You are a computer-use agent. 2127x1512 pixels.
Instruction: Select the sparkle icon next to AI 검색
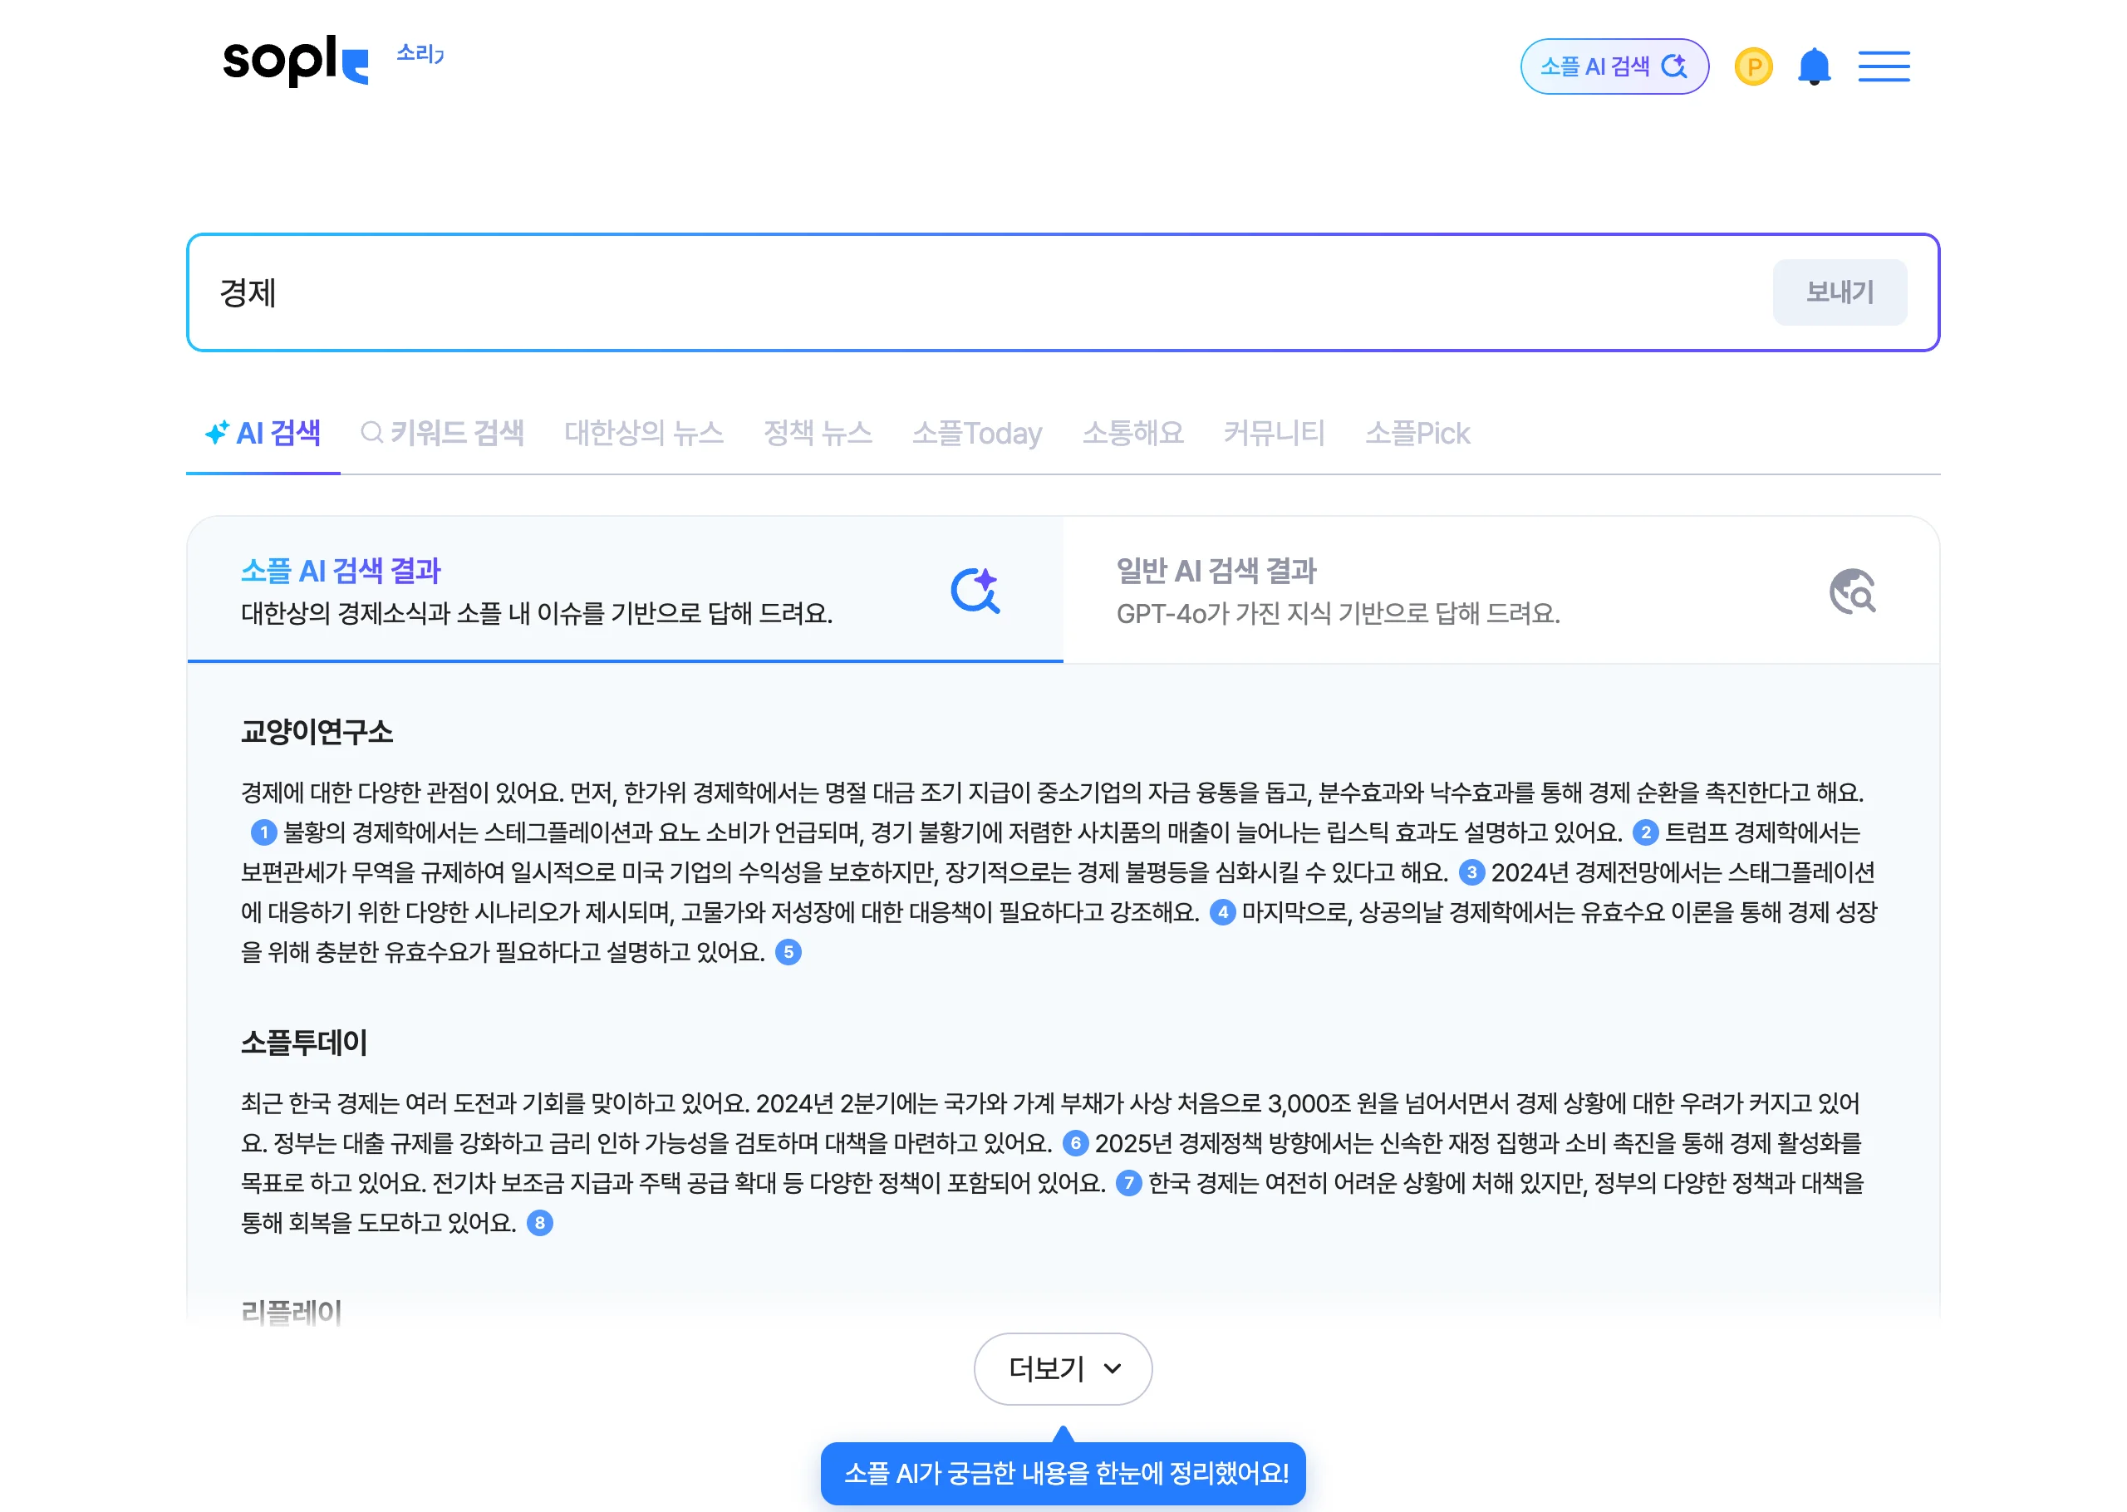coord(216,431)
